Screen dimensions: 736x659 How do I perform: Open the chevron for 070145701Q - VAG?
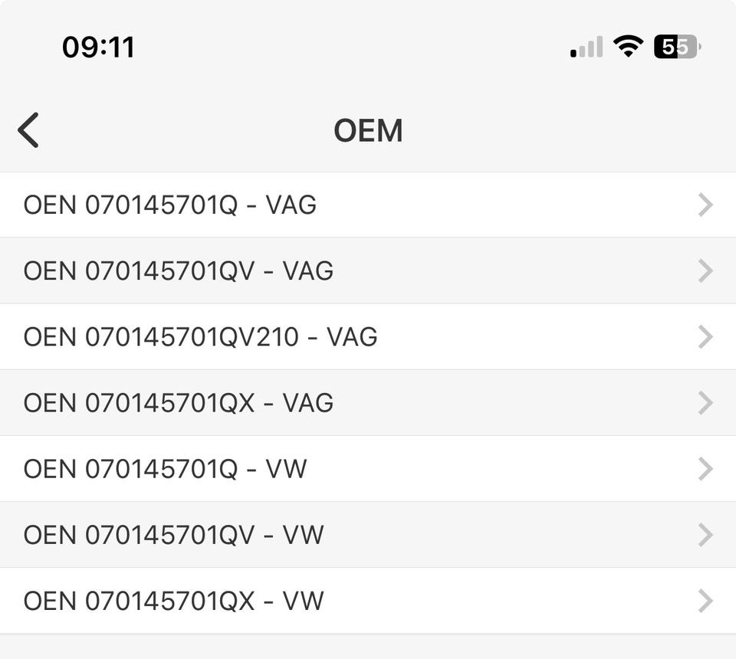click(x=705, y=205)
